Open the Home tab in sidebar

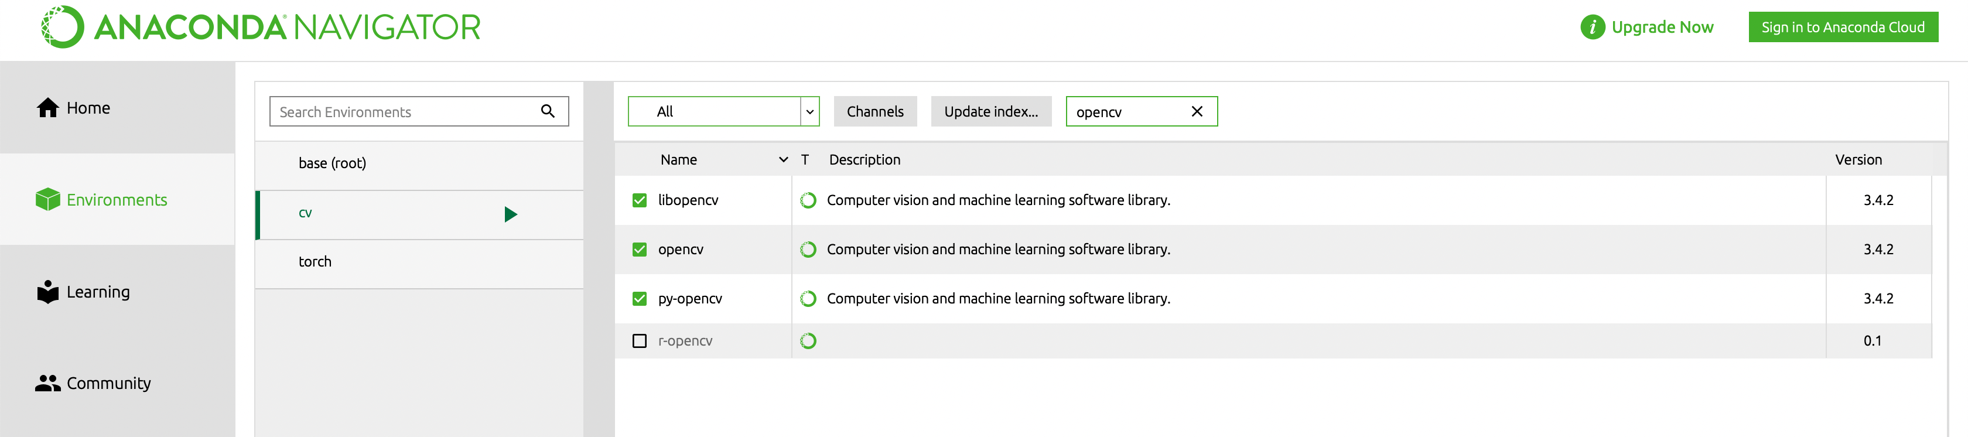(74, 108)
